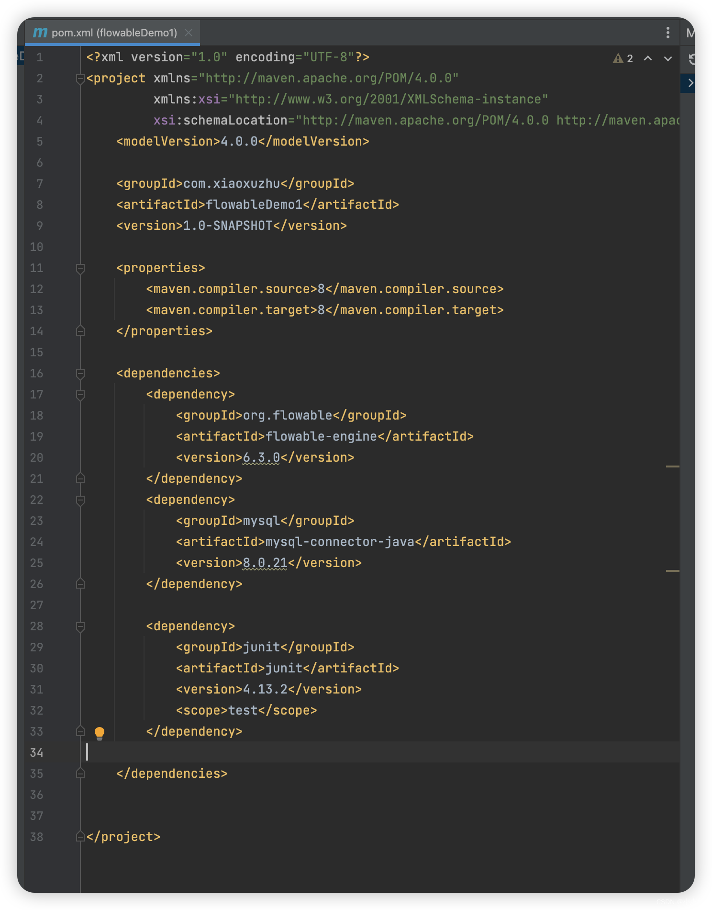Screen dimensions: 712x910
Task: Click junit version 4.13.2 text
Action: 265,690
